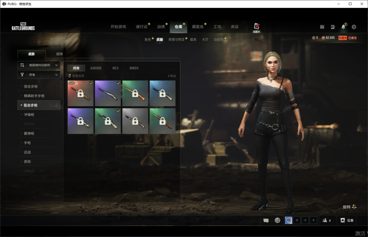The width and height of the screenshot is (368, 237).
Task: Open the 所有 filter dropdown with the funnel icon
Action: tap(39, 75)
